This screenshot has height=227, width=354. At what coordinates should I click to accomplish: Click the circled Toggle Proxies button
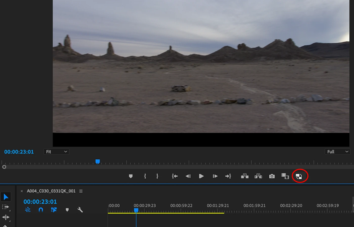(x=299, y=176)
